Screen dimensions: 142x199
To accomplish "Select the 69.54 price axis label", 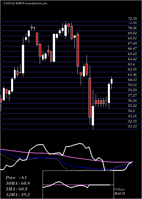I will point(132,33).
